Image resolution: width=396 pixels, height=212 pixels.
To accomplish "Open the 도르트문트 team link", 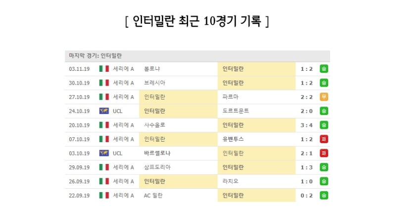I will click(x=236, y=111).
